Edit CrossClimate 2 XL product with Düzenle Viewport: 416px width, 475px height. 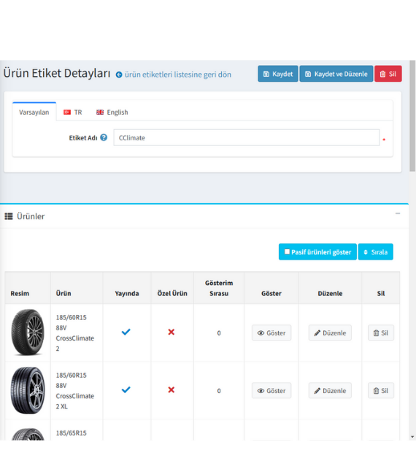tap(330, 390)
